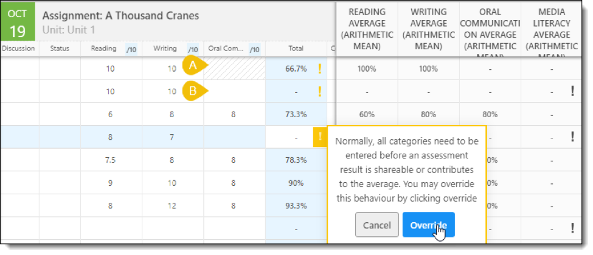Screen dimensions: 593x255
Task: Select the Status column header
Action: [60, 49]
